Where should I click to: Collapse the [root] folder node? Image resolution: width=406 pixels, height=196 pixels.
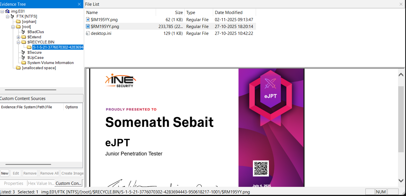coord(13,27)
